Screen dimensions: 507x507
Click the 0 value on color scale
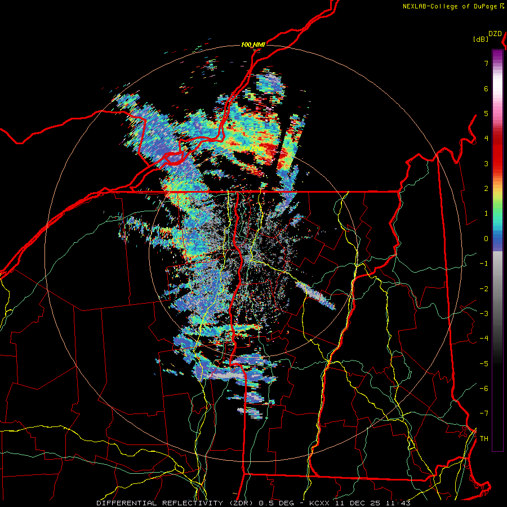[x=486, y=239]
